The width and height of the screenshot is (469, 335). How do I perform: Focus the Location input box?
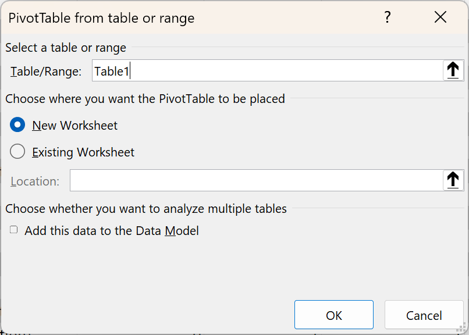(x=256, y=180)
